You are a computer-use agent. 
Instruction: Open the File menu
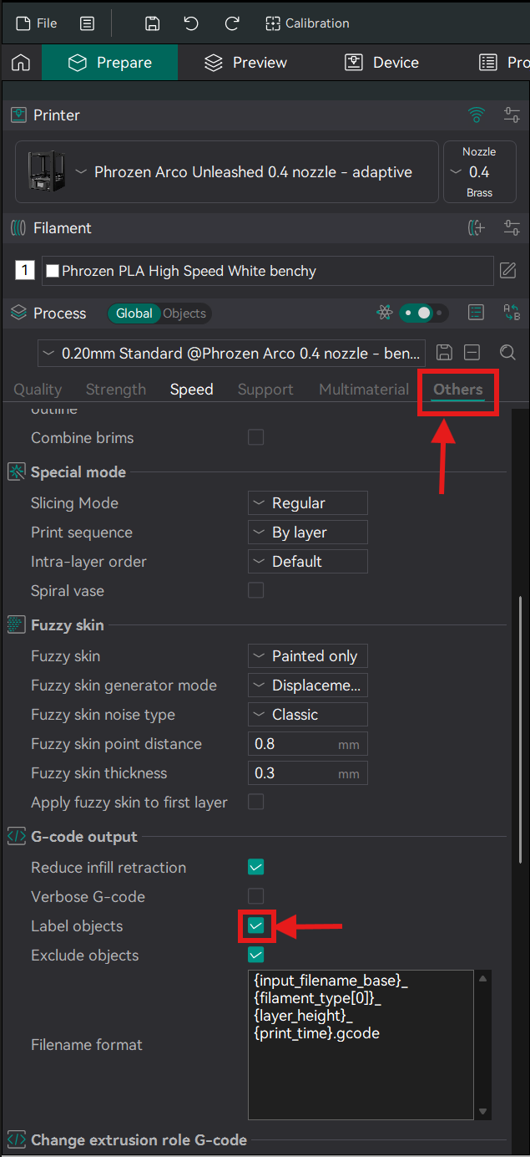pyautogui.click(x=37, y=23)
